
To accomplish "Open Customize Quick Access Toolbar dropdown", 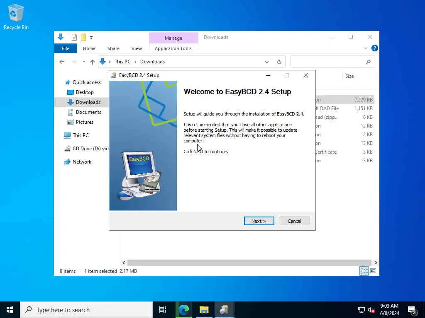I will pyautogui.click(x=91, y=37).
